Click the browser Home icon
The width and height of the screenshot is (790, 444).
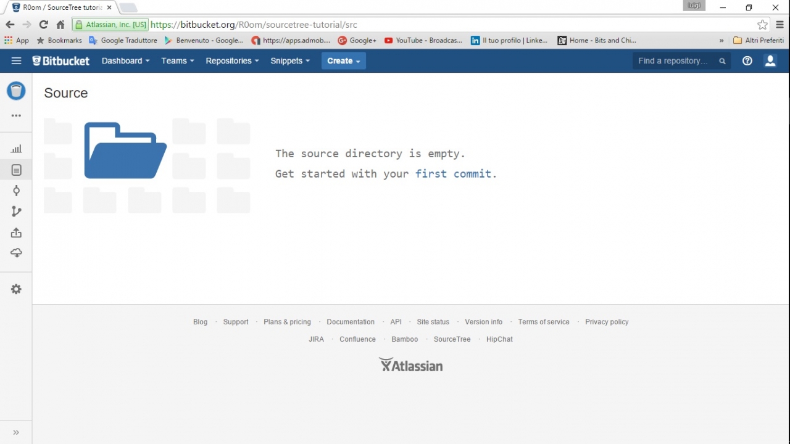pyautogui.click(x=60, y=25)
